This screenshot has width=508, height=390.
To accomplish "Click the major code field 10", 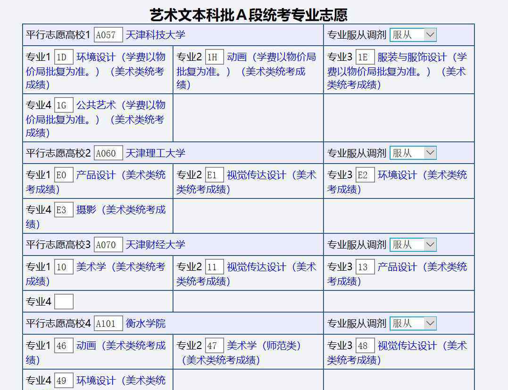I will point(64,267).
